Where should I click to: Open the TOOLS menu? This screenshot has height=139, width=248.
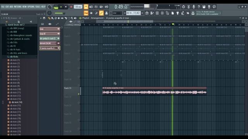tap(38, 7)
